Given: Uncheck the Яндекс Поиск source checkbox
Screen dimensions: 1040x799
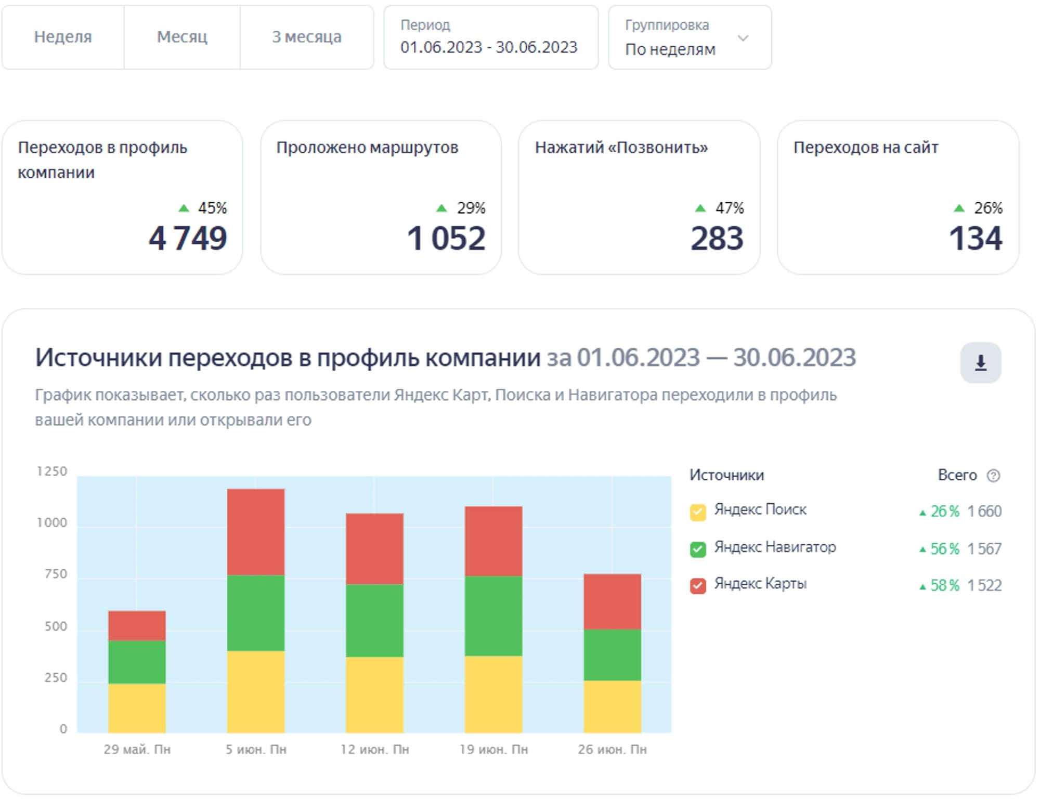Looking at the screenshot, I should point(698,512).
